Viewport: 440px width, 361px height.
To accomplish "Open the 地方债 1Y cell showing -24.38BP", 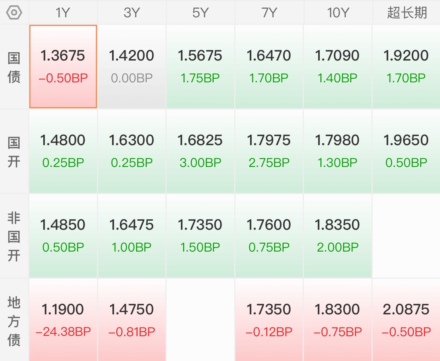I will tap(63, 320).
